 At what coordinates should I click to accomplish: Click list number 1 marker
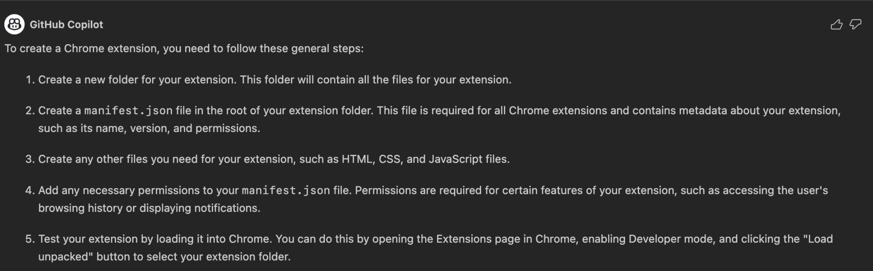point(30,80)
